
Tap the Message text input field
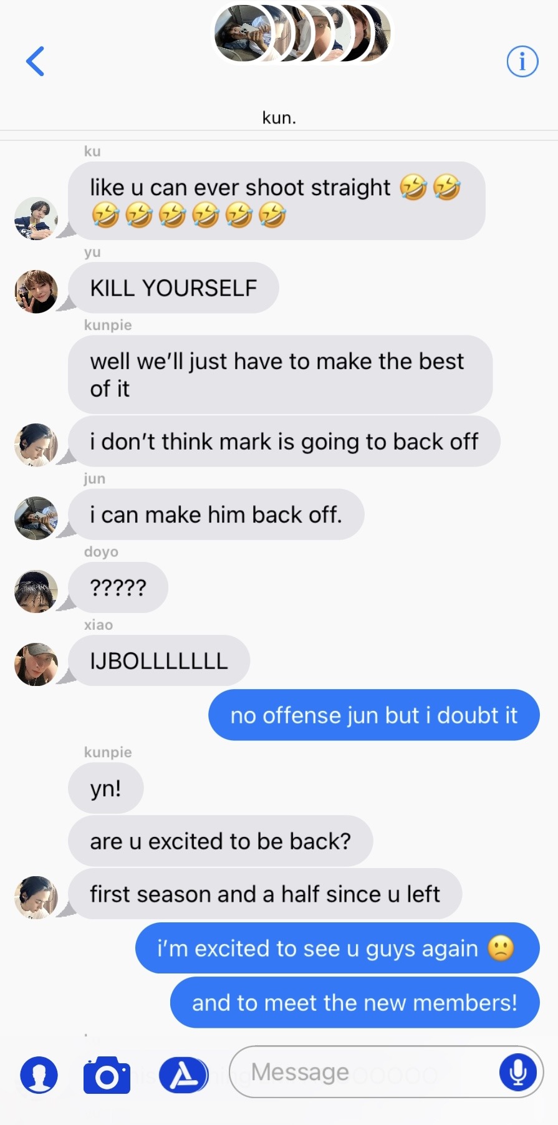point(386,1072)
